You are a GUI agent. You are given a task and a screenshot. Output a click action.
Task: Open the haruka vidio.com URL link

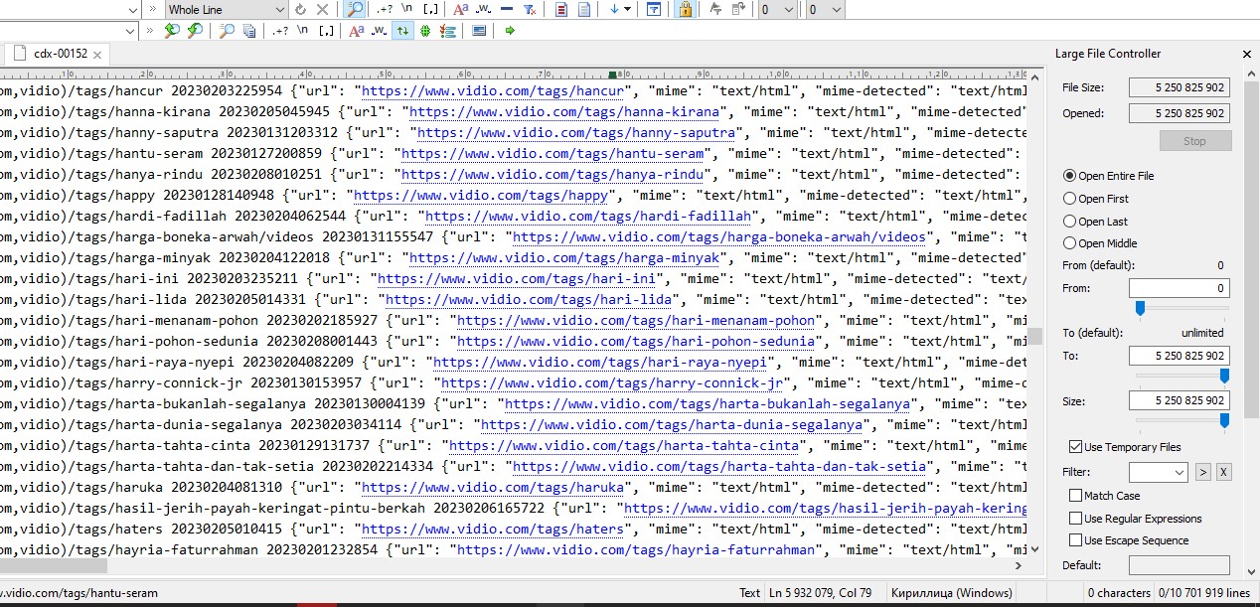[x=493, y=488]
